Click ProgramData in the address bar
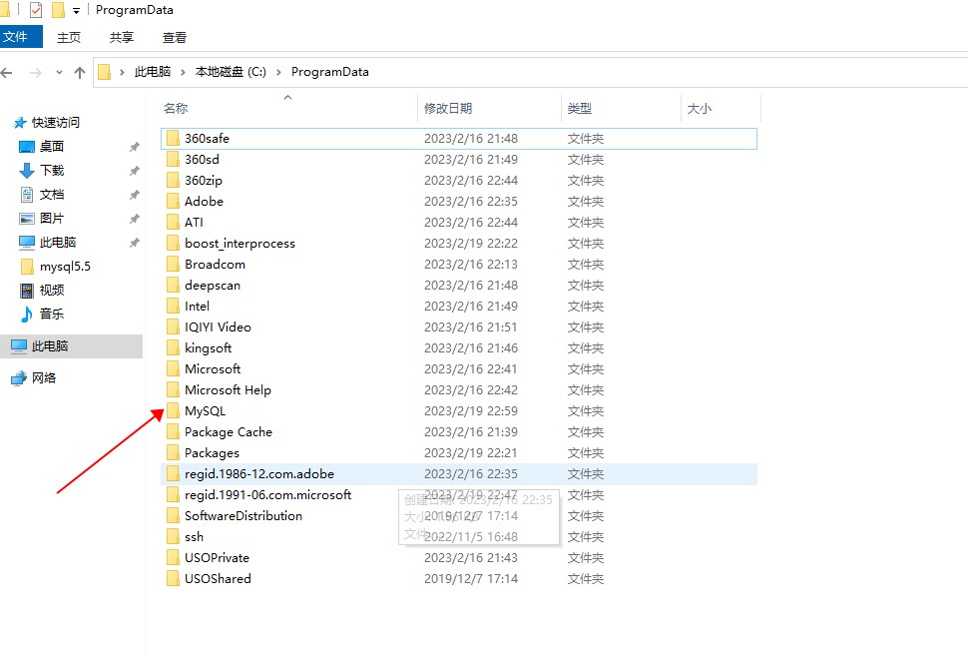Viewport: 968px width, 655px height. point(330,72)
